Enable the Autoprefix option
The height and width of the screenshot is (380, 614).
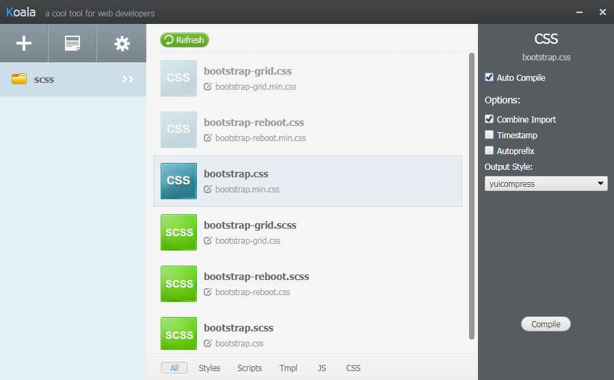pos(489,150)
